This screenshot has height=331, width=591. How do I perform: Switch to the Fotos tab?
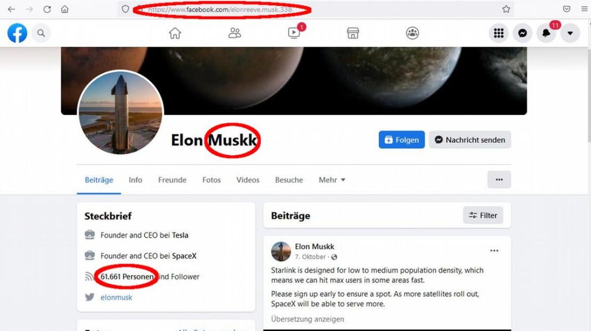pos(211,180)
